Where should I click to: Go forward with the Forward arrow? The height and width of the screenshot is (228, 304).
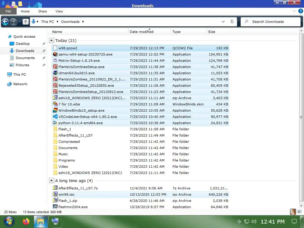[13, 21]
